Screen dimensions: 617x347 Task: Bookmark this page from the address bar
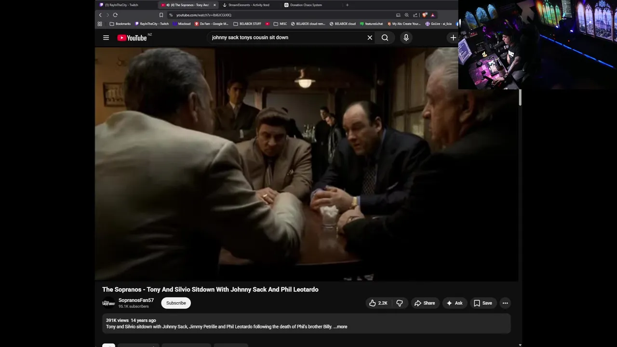(161, 15)
